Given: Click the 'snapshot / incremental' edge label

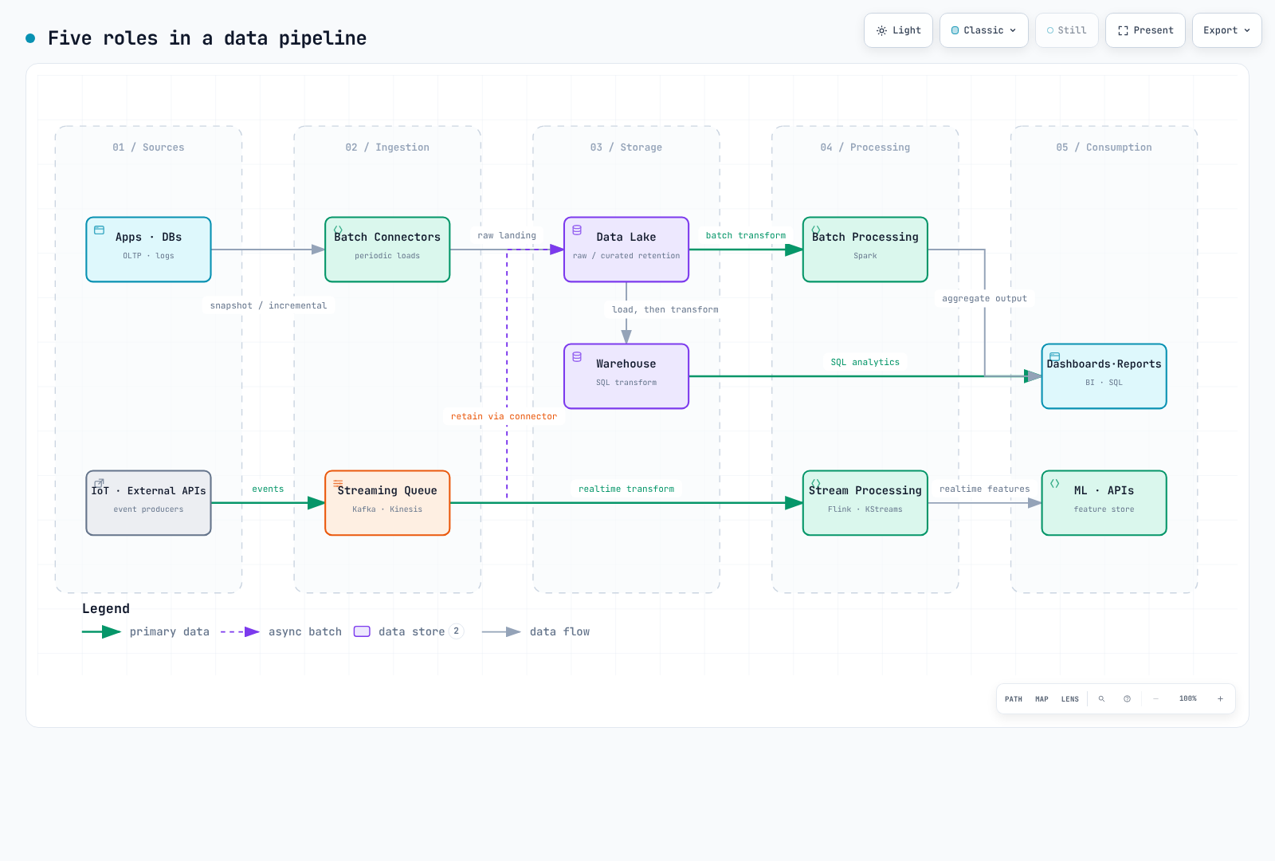Looking at the screenshot, I should pos(269,305).
